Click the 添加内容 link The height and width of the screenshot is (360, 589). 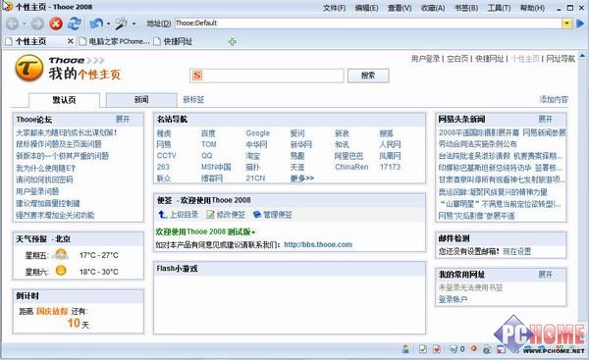click(x=554, y=99)
